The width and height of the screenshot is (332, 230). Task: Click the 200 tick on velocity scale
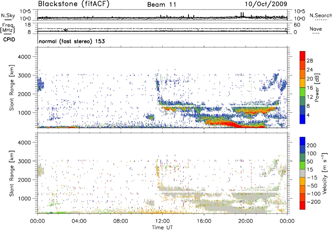coord(312,145)
